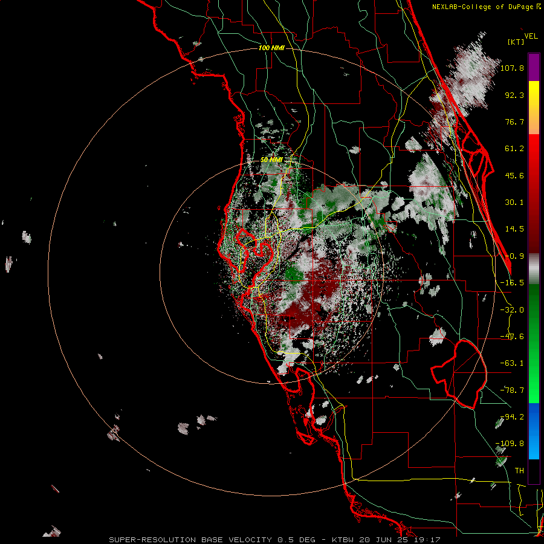
Task: Click the 45.6 scale value
Action: [x=514, y=175]
